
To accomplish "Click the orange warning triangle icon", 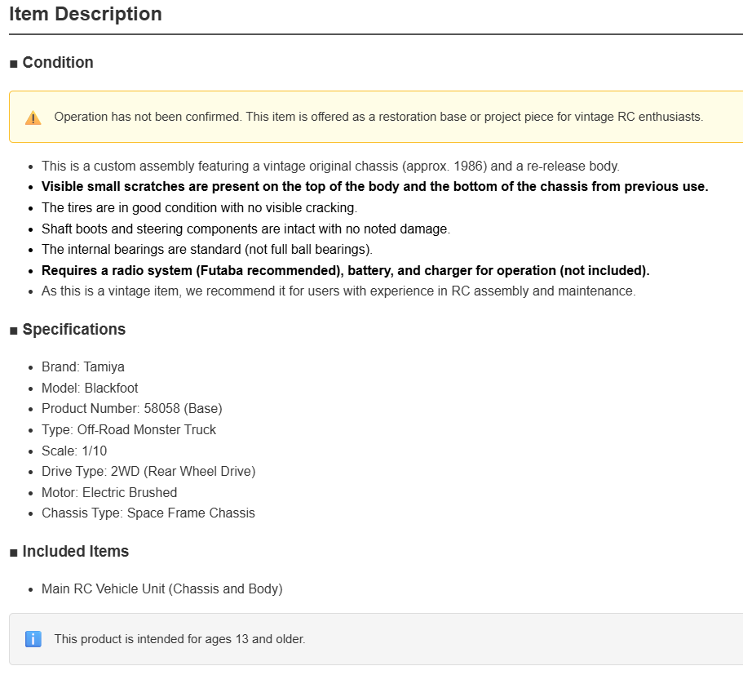I will coord(33,118).
